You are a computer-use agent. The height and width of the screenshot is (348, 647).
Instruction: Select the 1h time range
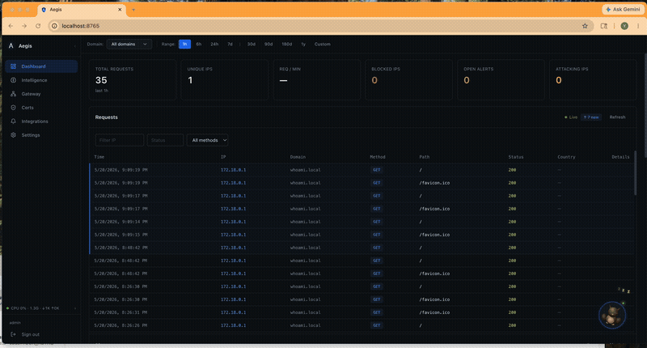[185, 45]
